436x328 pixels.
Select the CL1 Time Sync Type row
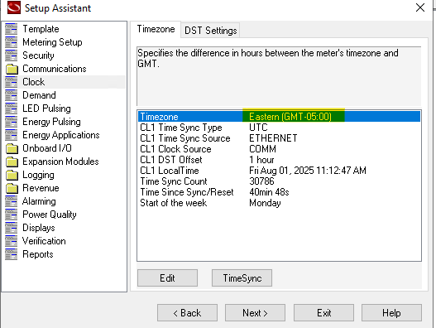point(279,128)
